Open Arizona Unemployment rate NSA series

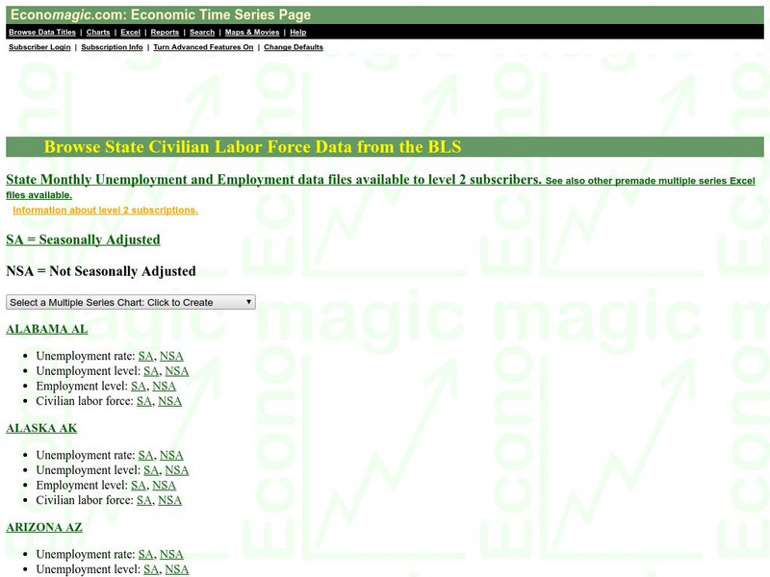pos(171,554)
